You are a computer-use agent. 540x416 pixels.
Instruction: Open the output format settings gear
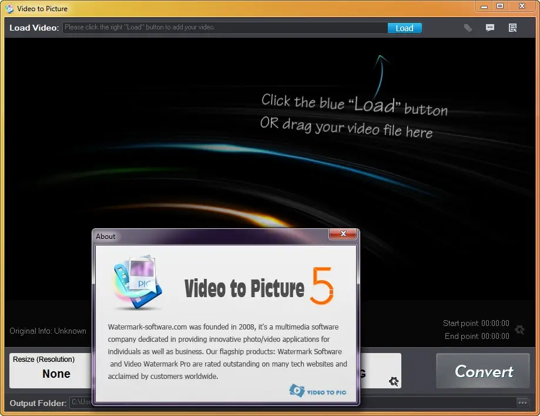393,381
